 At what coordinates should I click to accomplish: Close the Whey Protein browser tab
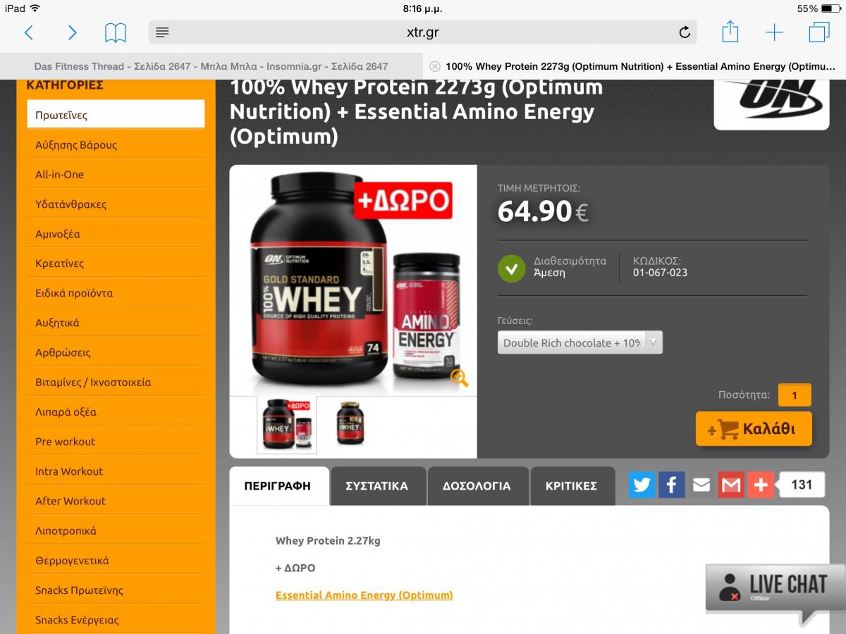(435, 66)
